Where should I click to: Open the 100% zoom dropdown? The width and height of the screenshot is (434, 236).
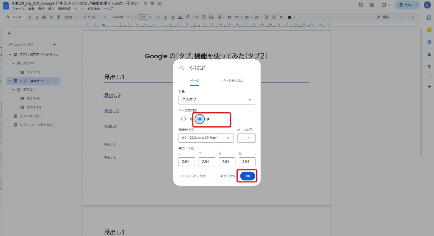70,17
